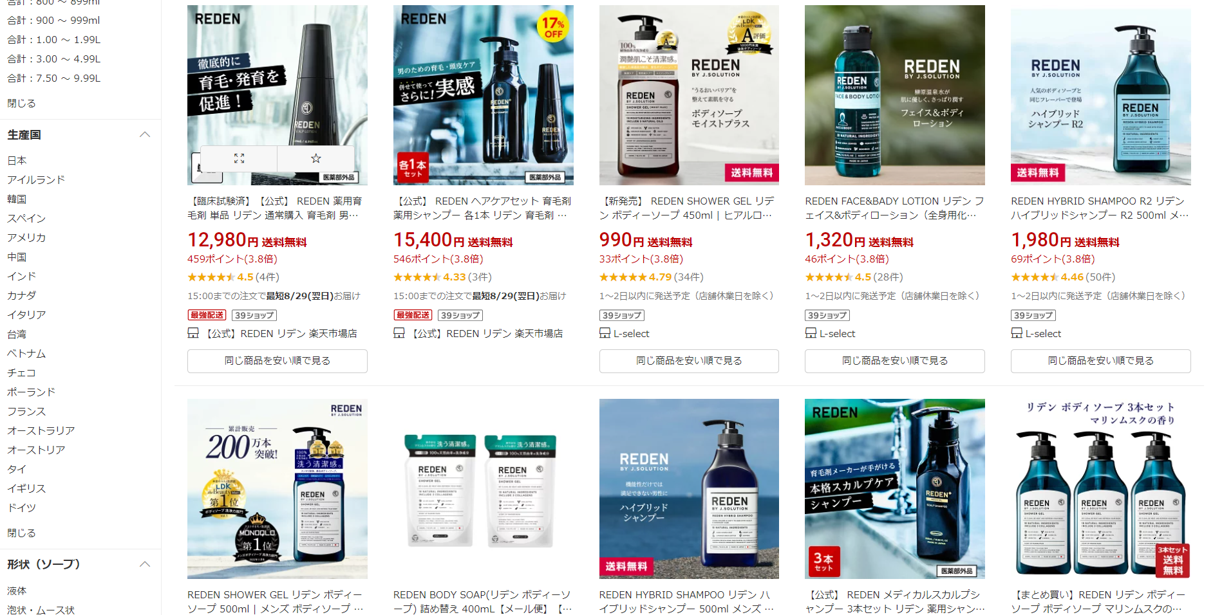Click the expand-image icon on first product
The image size is (1213, 615).
coord(239,158)
